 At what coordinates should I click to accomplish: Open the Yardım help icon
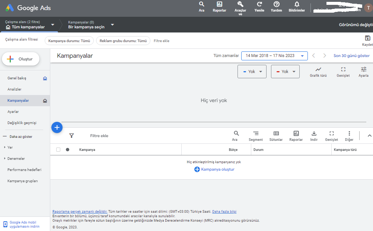tap(276, 6)
